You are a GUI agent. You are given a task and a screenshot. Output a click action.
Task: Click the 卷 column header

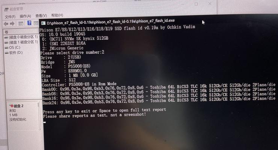click(x=21, y=32)
